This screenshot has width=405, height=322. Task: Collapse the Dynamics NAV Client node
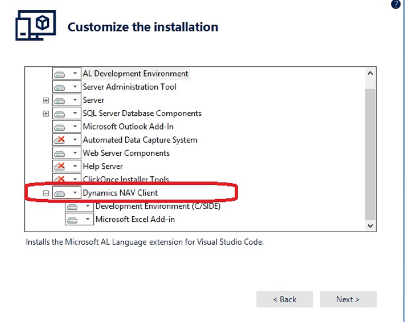click(x=46, y=193)
